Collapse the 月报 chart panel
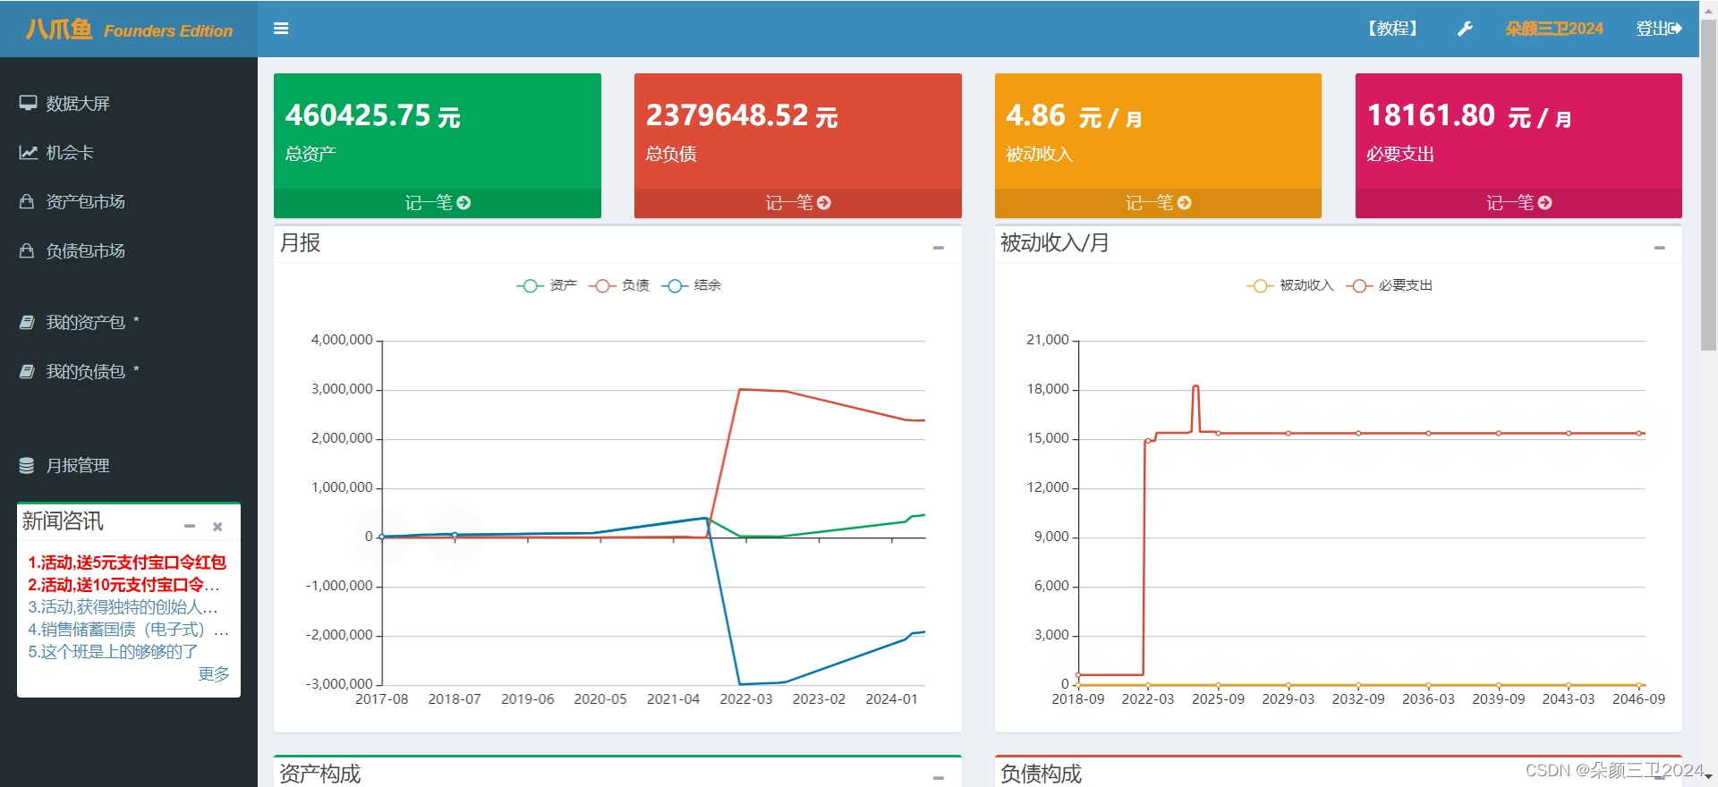Viewport: 1718px width, 787px height. click(939, 248)
